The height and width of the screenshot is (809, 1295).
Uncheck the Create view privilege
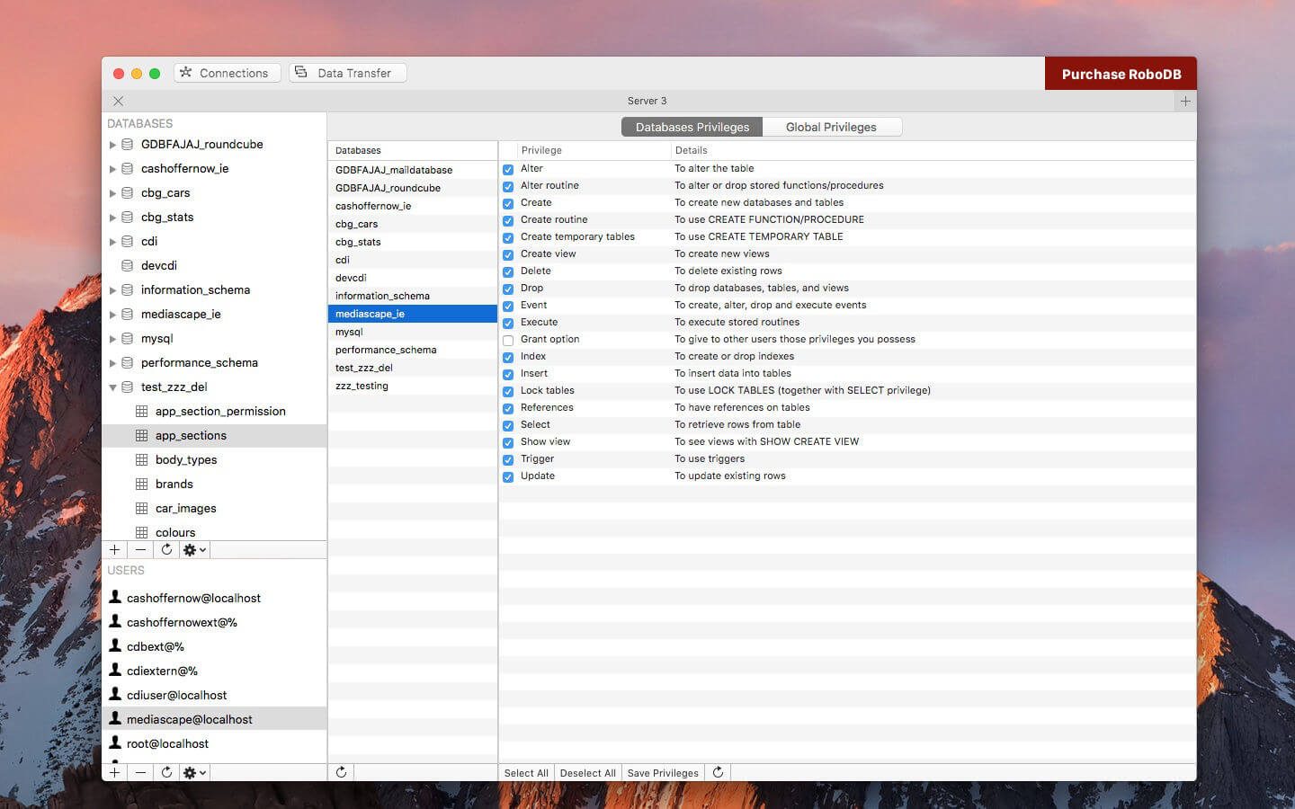pos(508,254)
